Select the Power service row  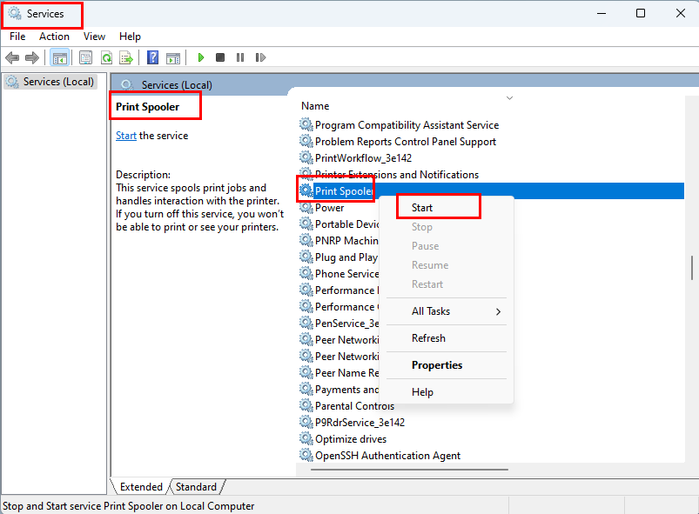point(329,208)
